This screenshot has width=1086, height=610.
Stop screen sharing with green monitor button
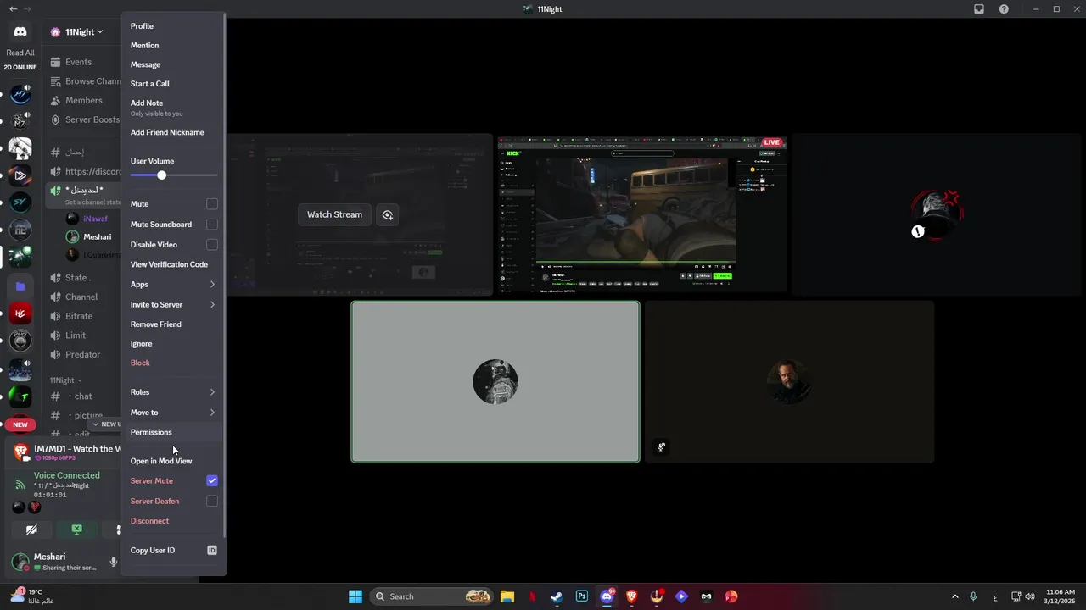(77, 530)
